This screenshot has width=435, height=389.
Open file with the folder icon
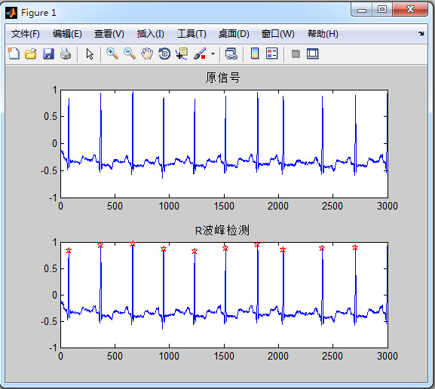30,54
